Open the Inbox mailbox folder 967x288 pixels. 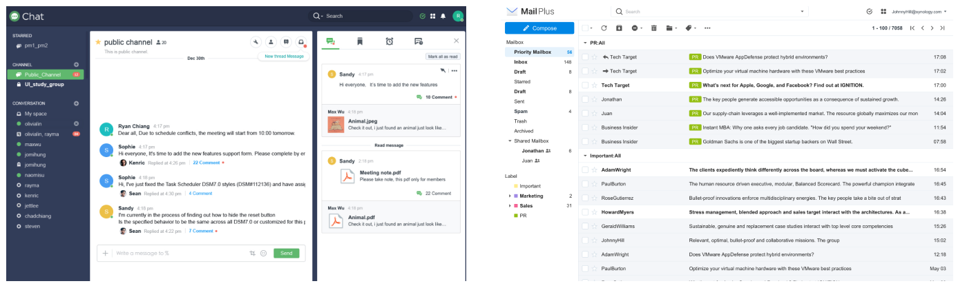(521, 62)
